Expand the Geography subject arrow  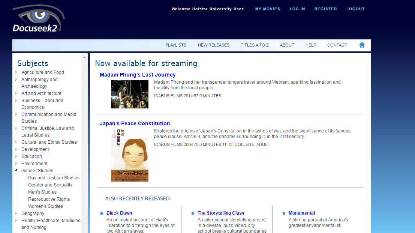click(16, 213)
